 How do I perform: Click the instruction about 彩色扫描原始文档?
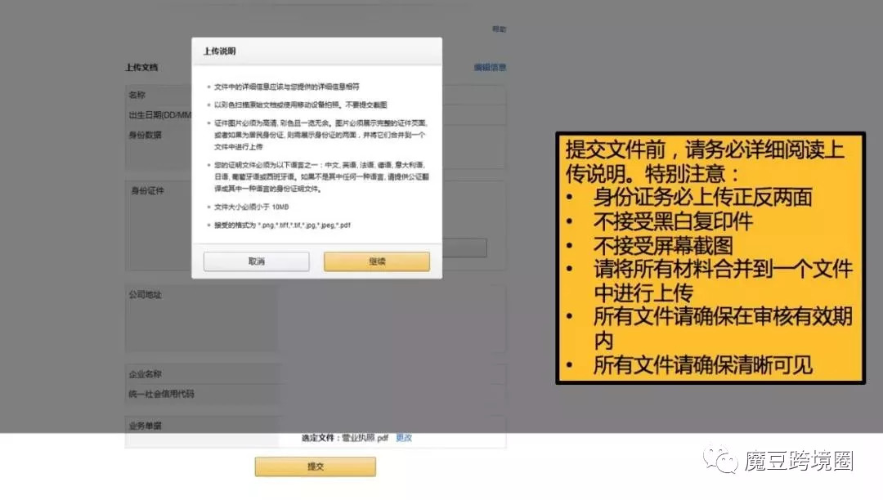click(x=301, y=105)
